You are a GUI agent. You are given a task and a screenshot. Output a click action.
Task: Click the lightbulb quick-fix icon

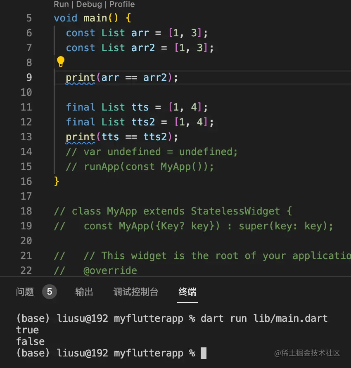pos(61,62)
